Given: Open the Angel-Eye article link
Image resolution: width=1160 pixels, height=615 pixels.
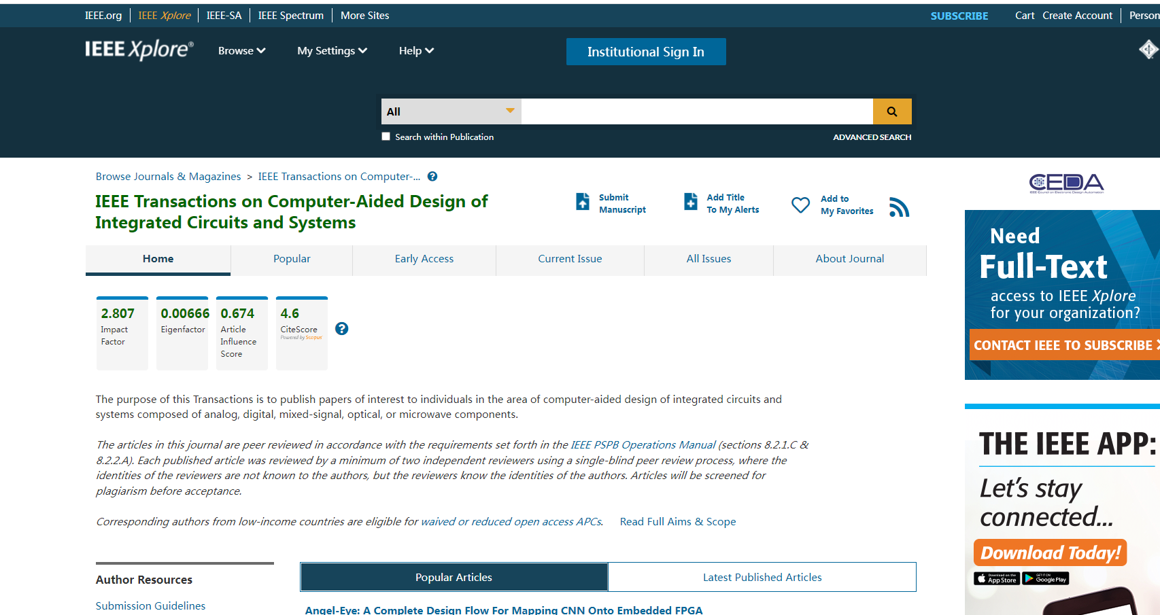Looking at the screenshot, I should 504,610.
